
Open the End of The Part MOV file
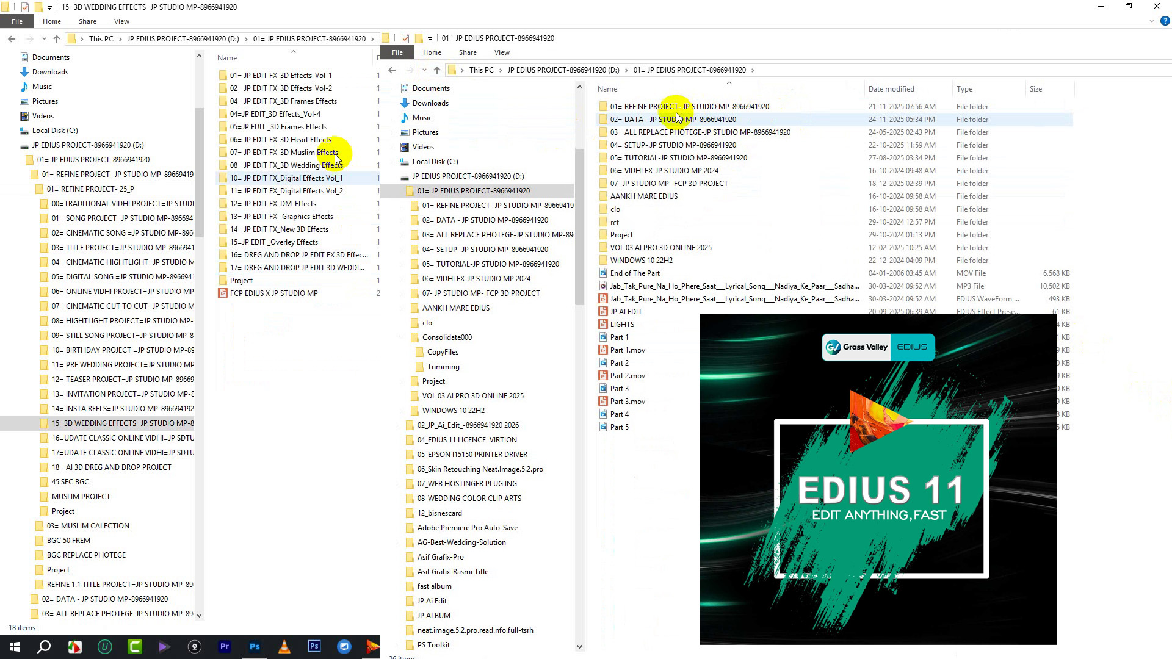pos(635,273)
